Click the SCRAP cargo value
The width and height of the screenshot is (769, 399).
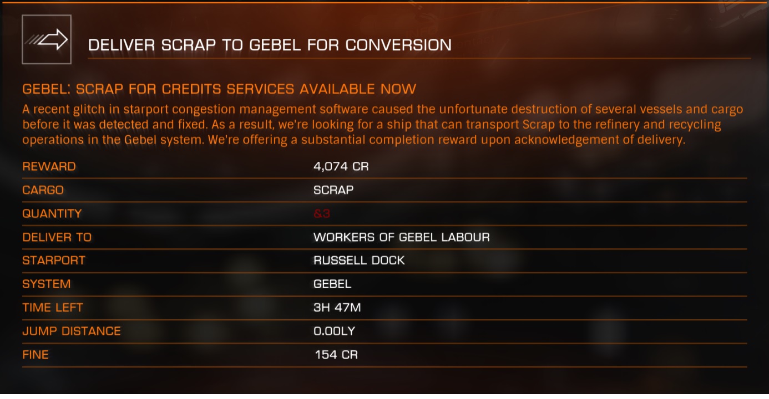[333, 190]
